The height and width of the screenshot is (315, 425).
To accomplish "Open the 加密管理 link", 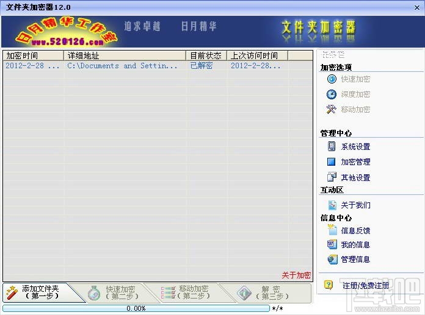I will pyautogui.click(x=355, y=161).
